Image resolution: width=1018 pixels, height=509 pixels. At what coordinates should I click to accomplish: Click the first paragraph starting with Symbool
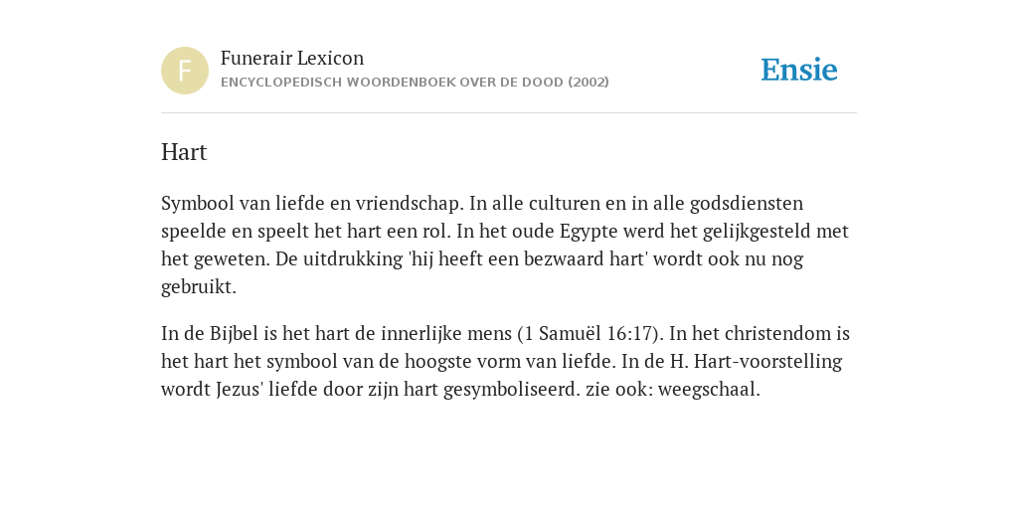(x=505, y=245)
